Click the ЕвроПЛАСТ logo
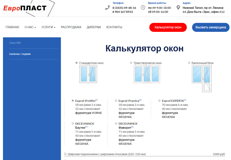Viewport: 231px width, 160px height. pyautogui.click(x=25, y=8)
